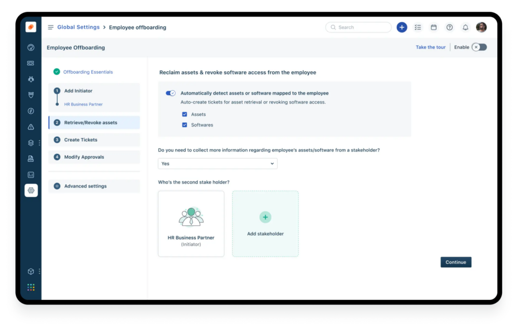Uncheck the Softwares checkbox
The width and height of the screenshot is (518, 324).
coord(184,125)
